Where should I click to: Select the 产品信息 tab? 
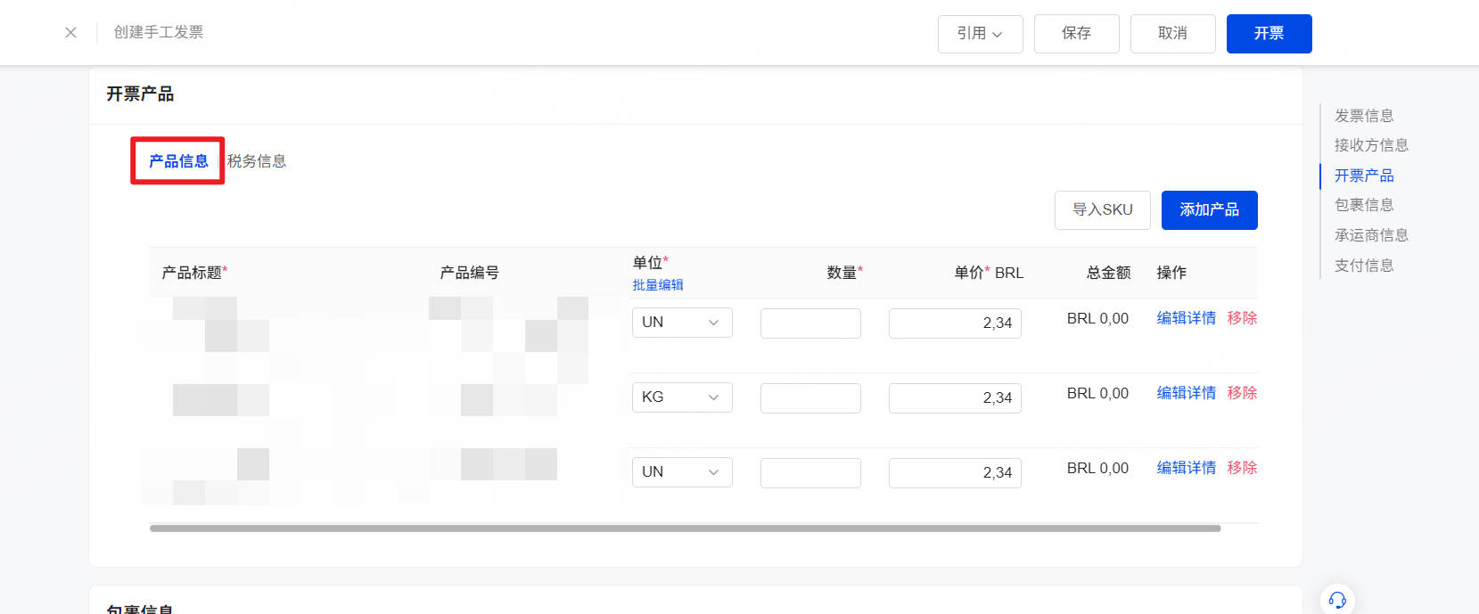[x=178, y=161]
